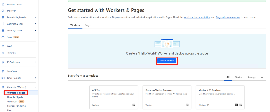Click the D1 database icon on Worker + D1 card
Viewport: 270px width, 112px height.
point(237,105)
